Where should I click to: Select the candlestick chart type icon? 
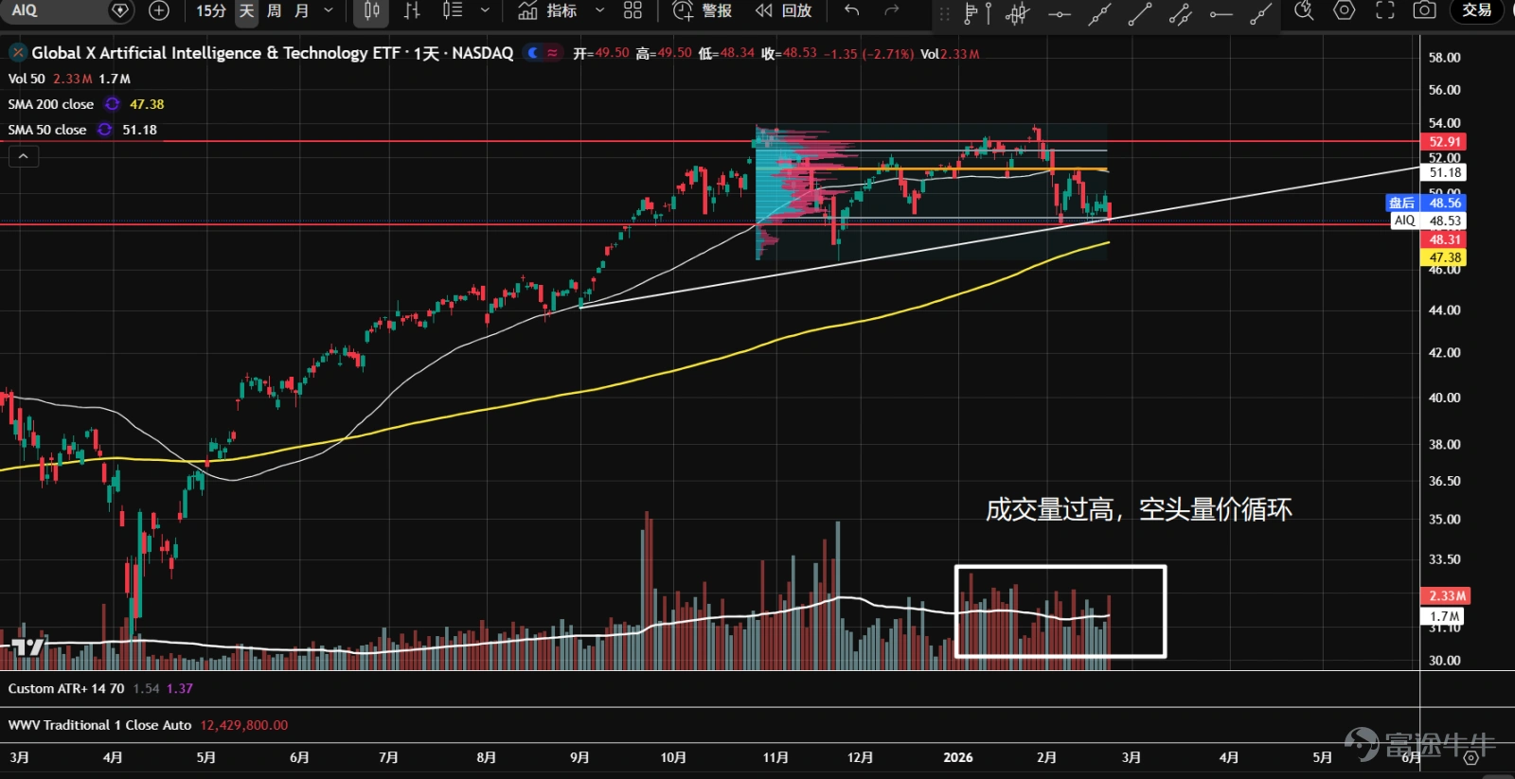click(372, 10)
